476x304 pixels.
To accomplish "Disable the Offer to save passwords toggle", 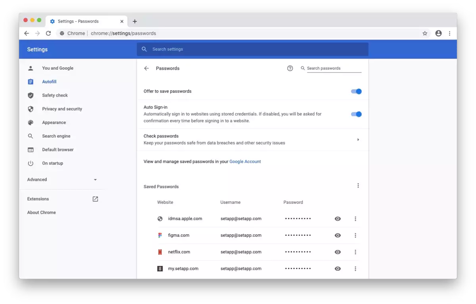I will tap(356, 91).
